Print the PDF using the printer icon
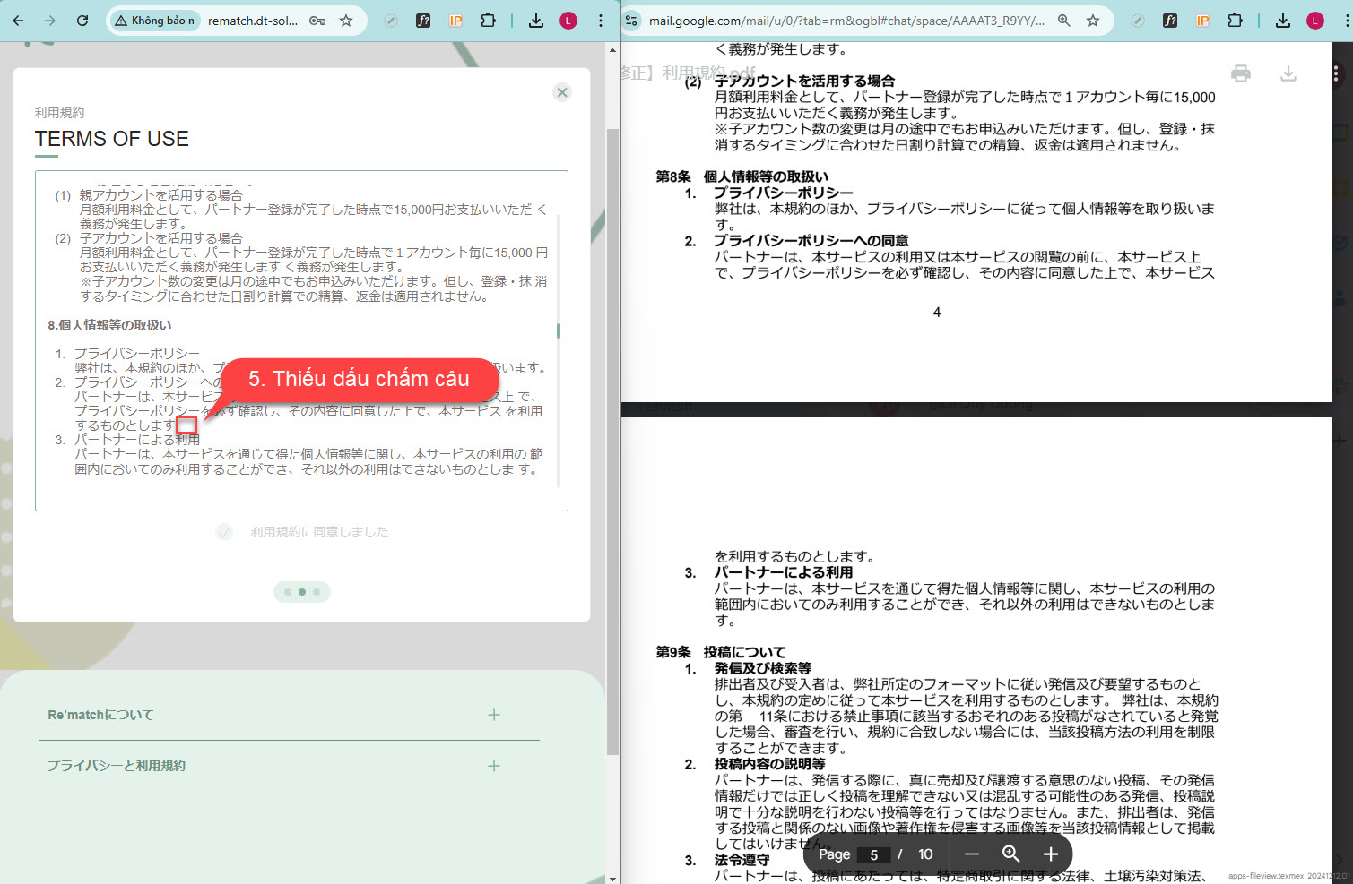Image resolution: width=1353 pixels, height=884 pixels. (x=1241, y=73)
